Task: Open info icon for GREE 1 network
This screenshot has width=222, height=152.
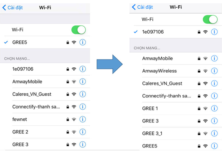Action: (x=214, y=108)
